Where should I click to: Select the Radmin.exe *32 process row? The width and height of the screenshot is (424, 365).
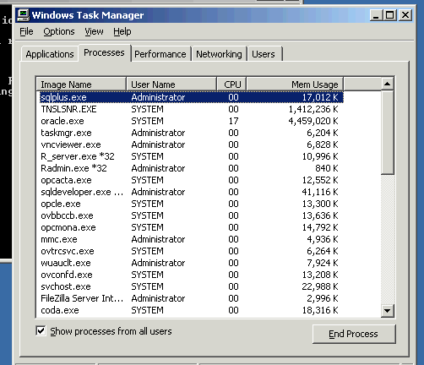[x=192, y=168]
